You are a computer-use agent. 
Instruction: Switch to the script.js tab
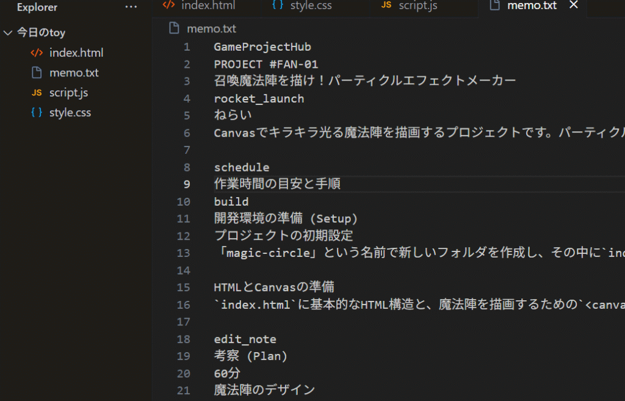(x=417, y=6)
